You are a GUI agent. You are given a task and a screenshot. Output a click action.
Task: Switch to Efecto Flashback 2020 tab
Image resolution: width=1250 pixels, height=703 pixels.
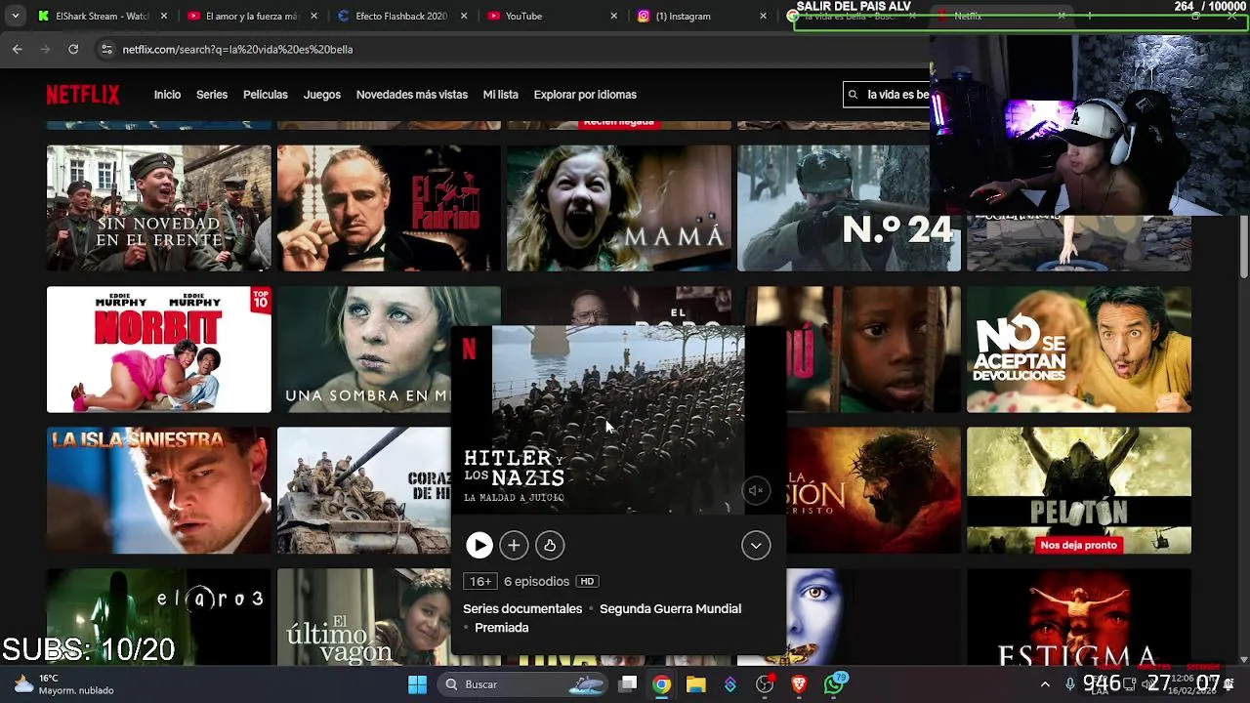401,16
